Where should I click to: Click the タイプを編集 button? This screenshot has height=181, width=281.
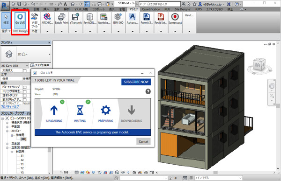(40, 65)
